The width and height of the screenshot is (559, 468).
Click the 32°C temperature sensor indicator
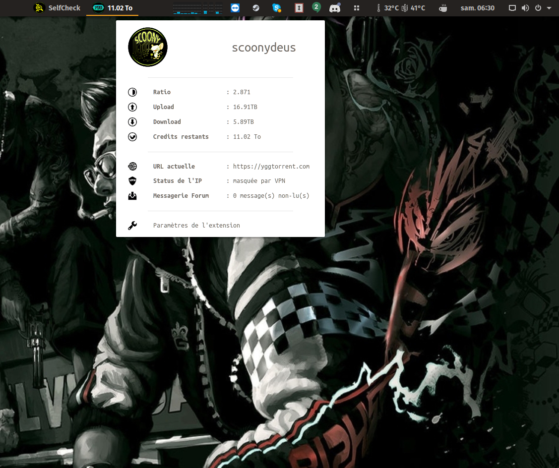[388, 8]
